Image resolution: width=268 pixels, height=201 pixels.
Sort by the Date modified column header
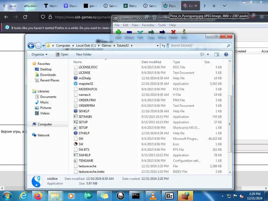coord(151,62)
